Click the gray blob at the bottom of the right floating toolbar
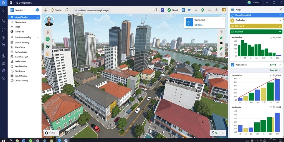Viewport: 284px width, 142px height. point(221,54)
